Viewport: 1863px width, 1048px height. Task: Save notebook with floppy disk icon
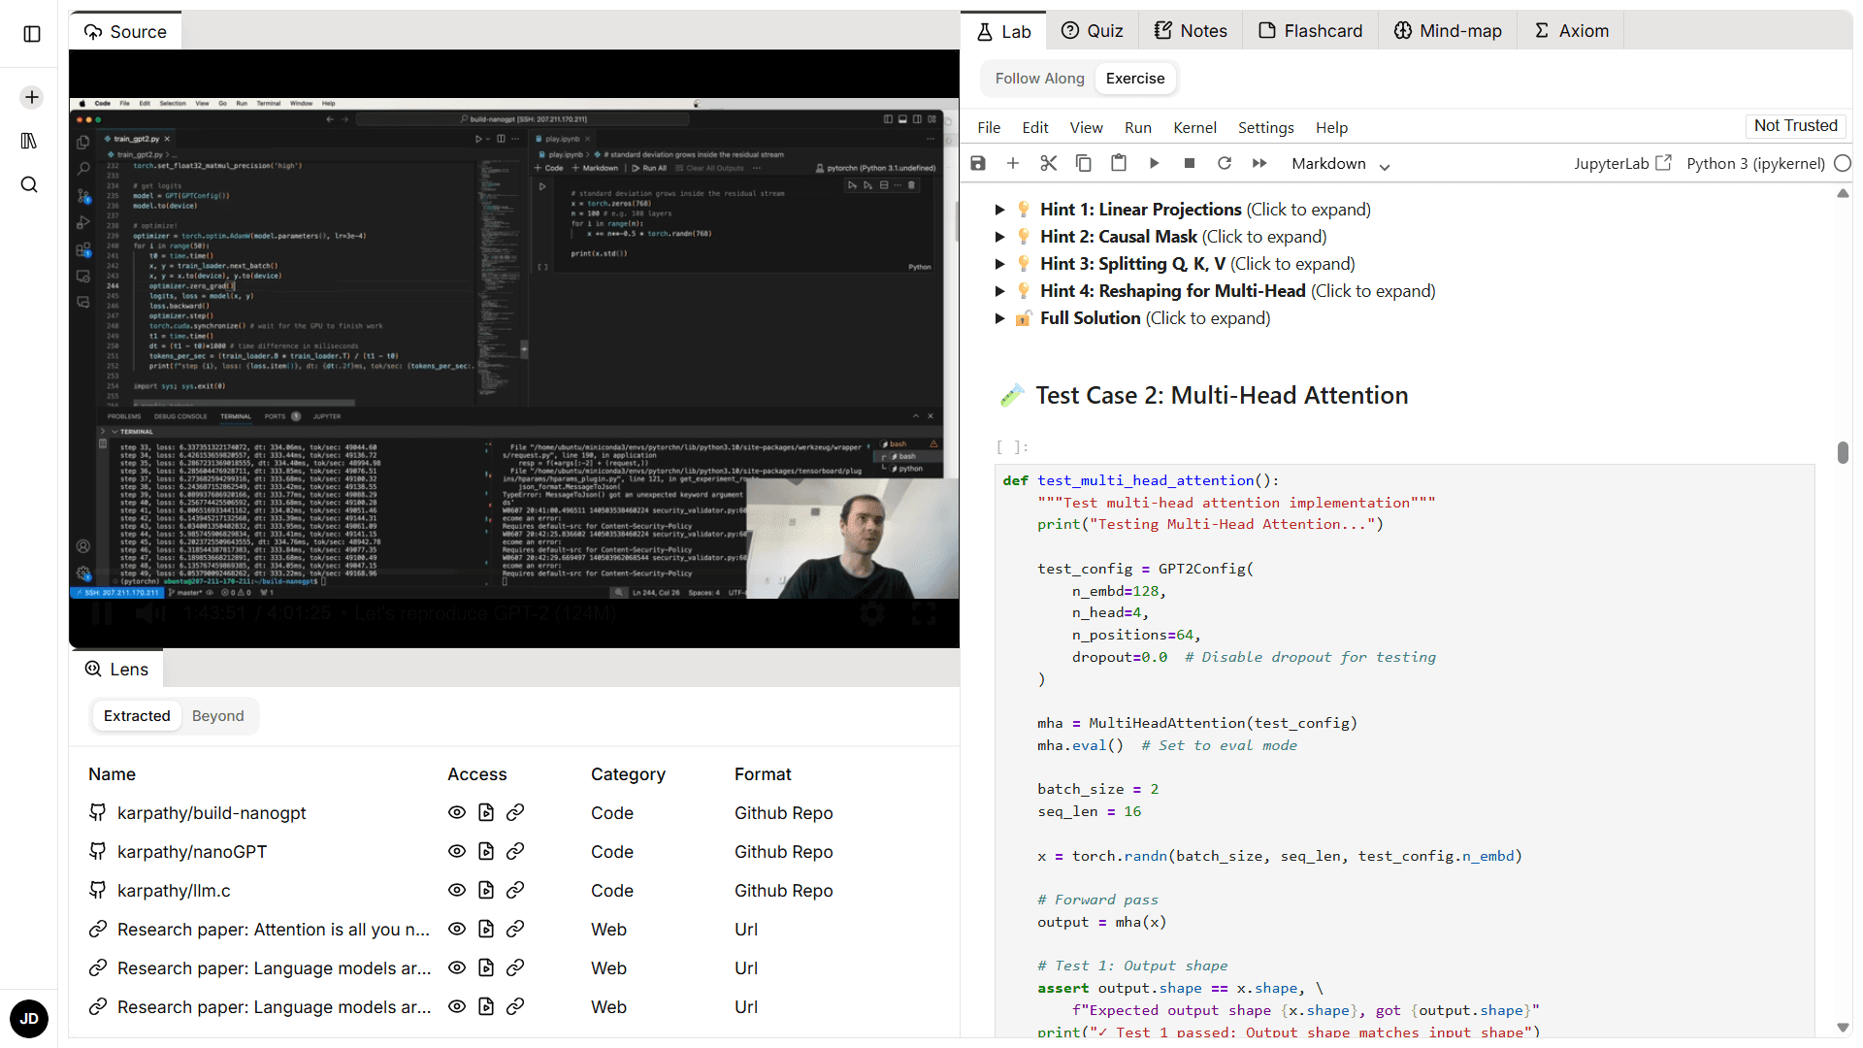[x=978, y=163]
